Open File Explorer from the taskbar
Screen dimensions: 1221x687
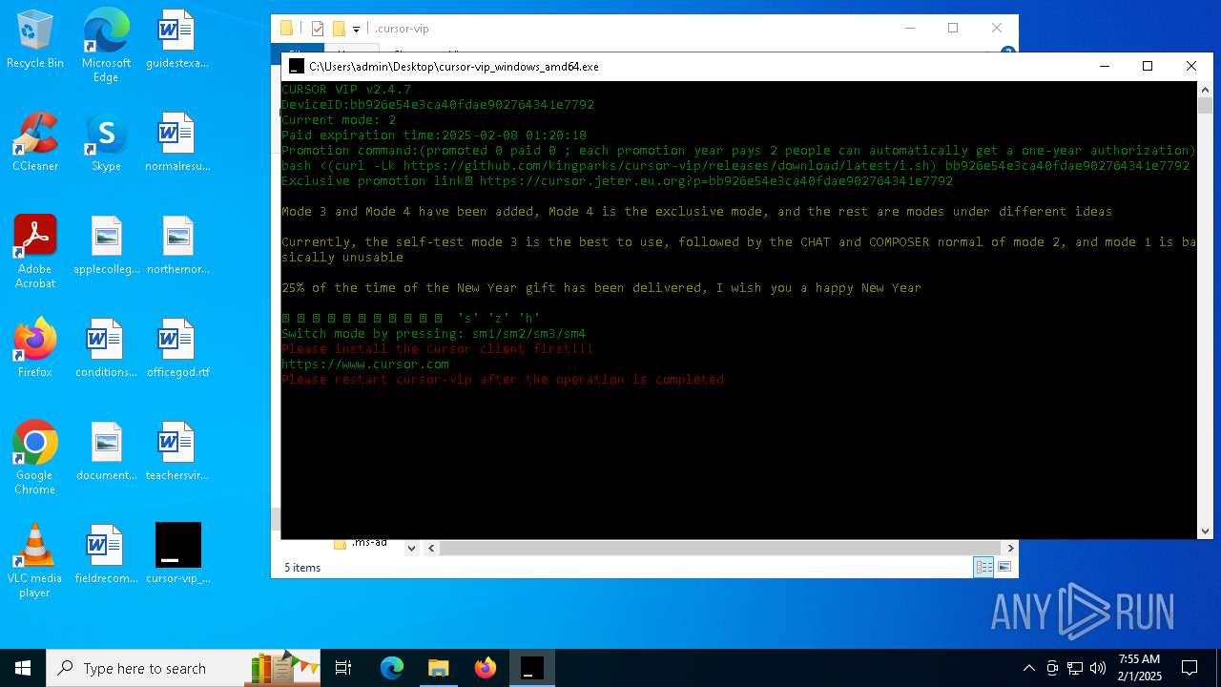(439, 668)
